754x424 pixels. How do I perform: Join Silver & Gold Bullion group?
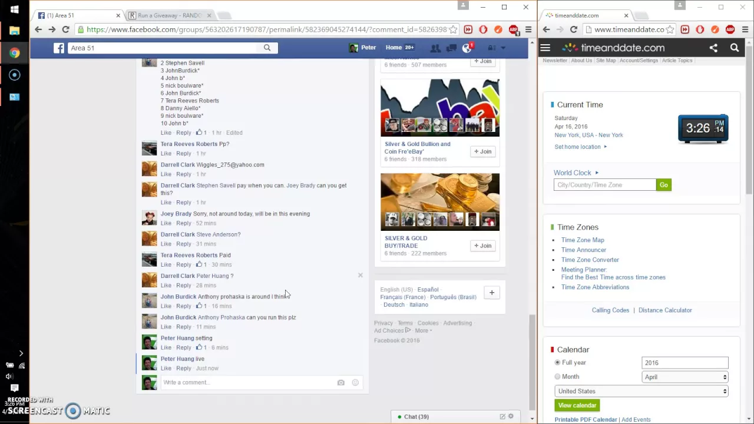pyautogui.click(x=482, y=151)
